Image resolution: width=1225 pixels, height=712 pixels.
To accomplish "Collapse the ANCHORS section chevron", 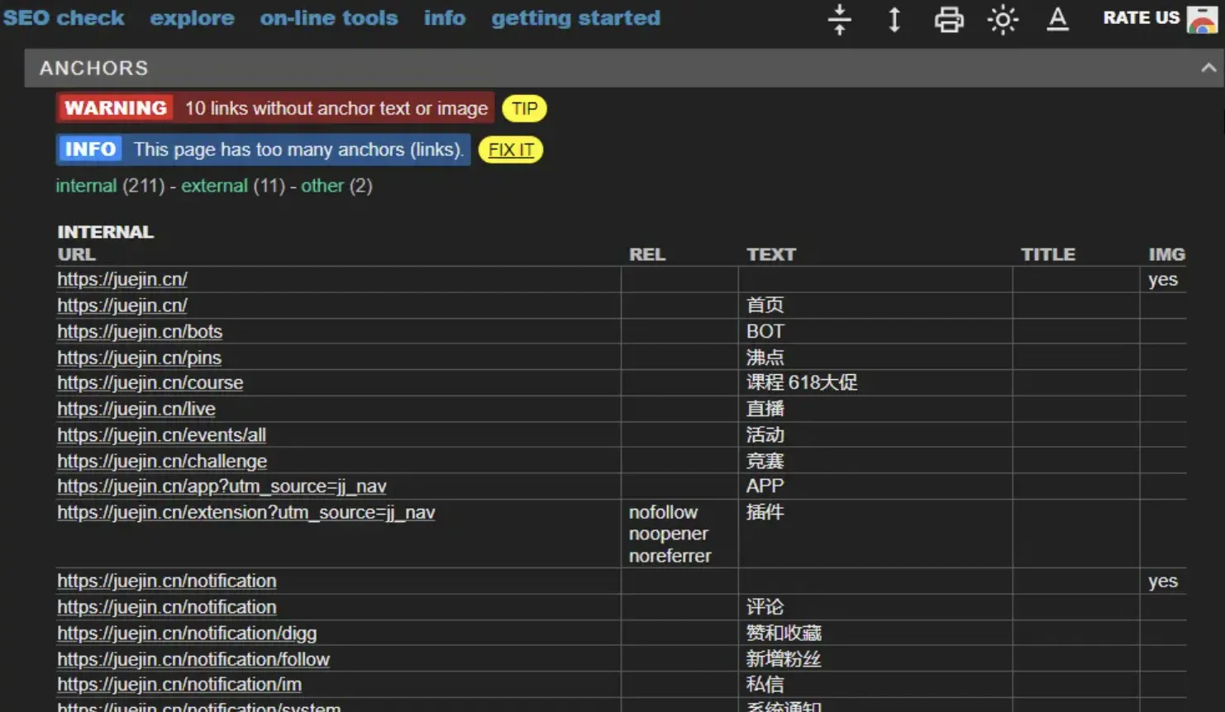I will tap(1208, 69).
